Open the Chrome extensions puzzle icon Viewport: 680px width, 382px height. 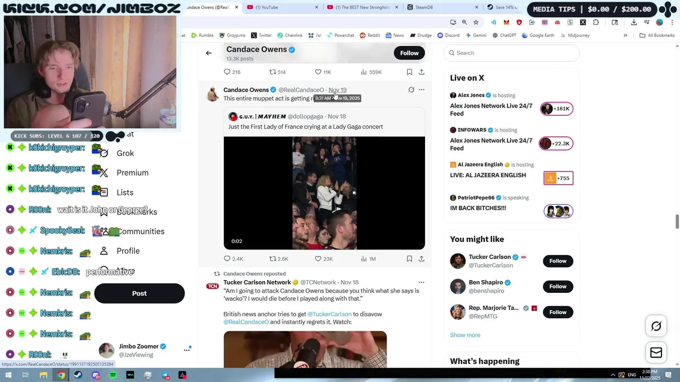coord(596,22)
